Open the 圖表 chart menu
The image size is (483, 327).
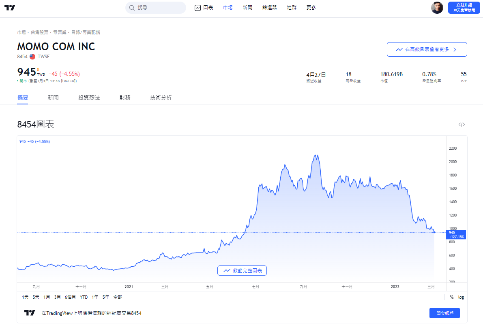pyautogui.click(x=204, y=8)
